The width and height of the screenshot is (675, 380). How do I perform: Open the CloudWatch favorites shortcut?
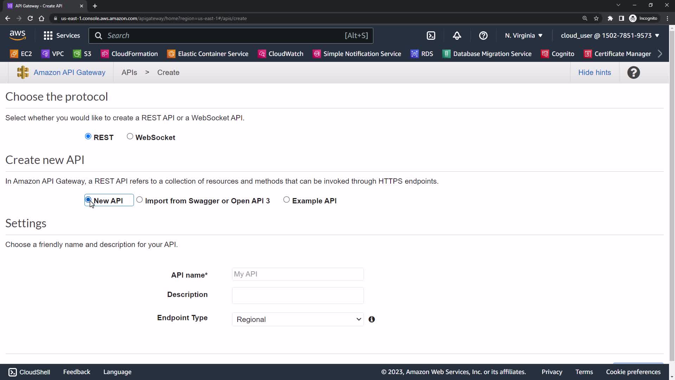pos(281,54)
